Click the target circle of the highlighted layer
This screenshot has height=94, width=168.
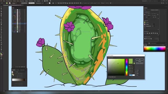pos(25,23)
